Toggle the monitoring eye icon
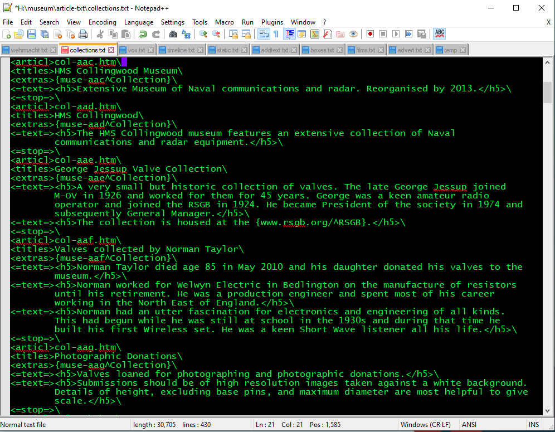The height and width of the screenshot is (432, 555). [x=353, y=34]
